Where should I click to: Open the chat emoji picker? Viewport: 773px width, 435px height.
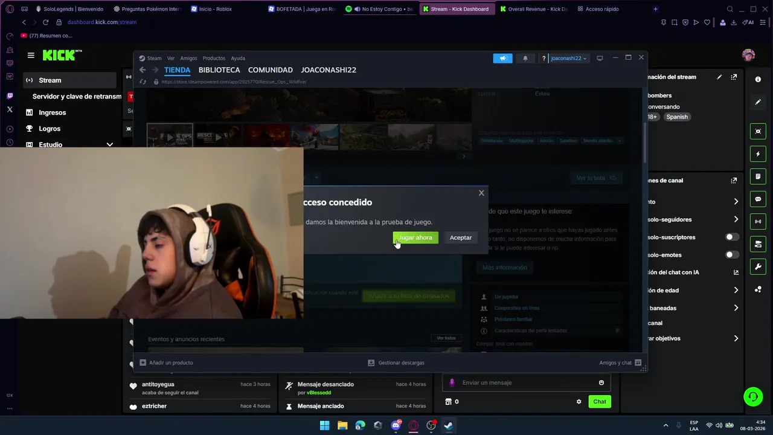pyautogui.click(x=601, y=382)
